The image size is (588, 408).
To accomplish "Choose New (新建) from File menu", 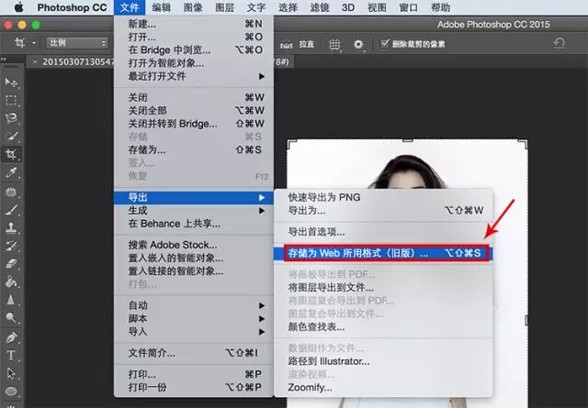I will click(194, 24).
